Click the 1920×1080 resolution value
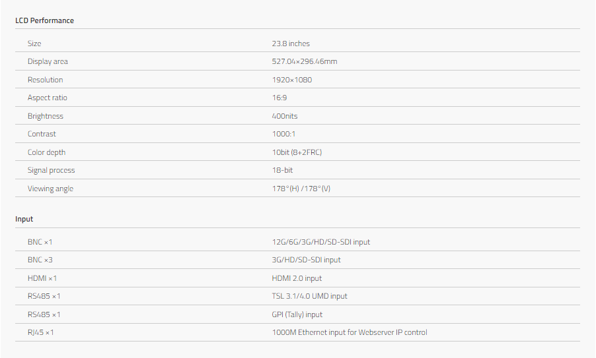Viewport: 596px width, 358px height. [x=291, y=80]
